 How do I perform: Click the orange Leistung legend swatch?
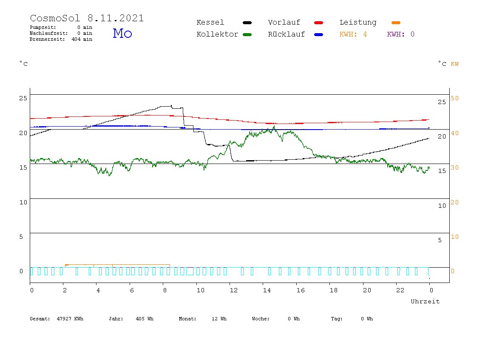tap(396, 23)
